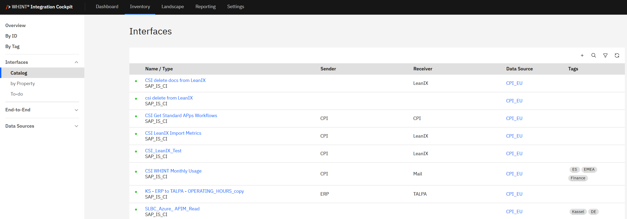Expand the End-to-End section
The width and height of the screenshot is (627, 219).
pyautogui.click(x=76, y=110)
